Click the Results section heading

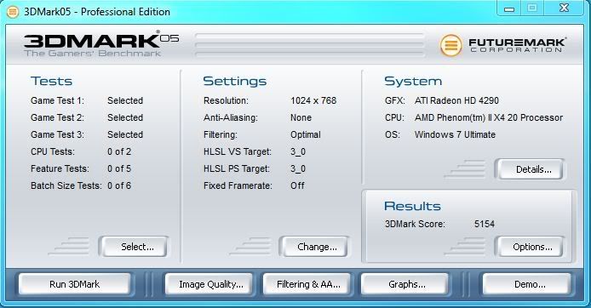(412, 206)
